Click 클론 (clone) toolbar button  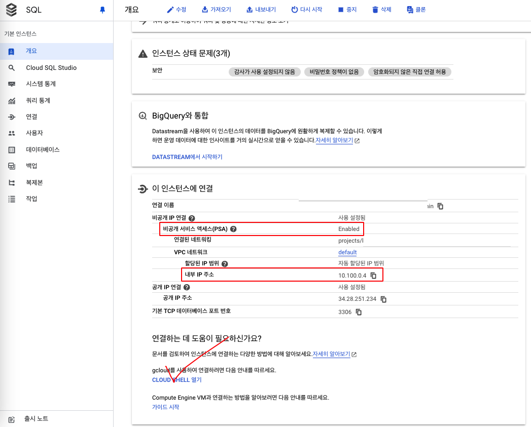click(x=416, y=10)
